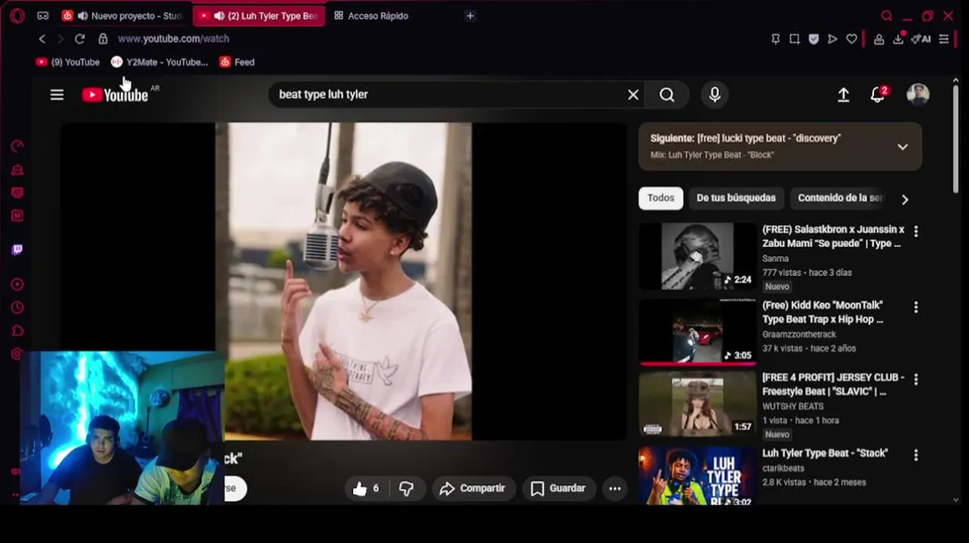Open history clock in Opera sidebar
This screenshot has height=543, width=969.
[17, 308]
